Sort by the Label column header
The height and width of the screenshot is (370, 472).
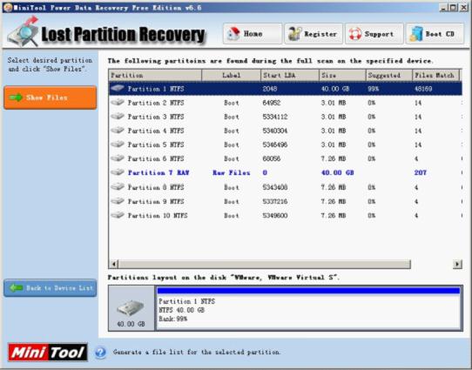231,75
